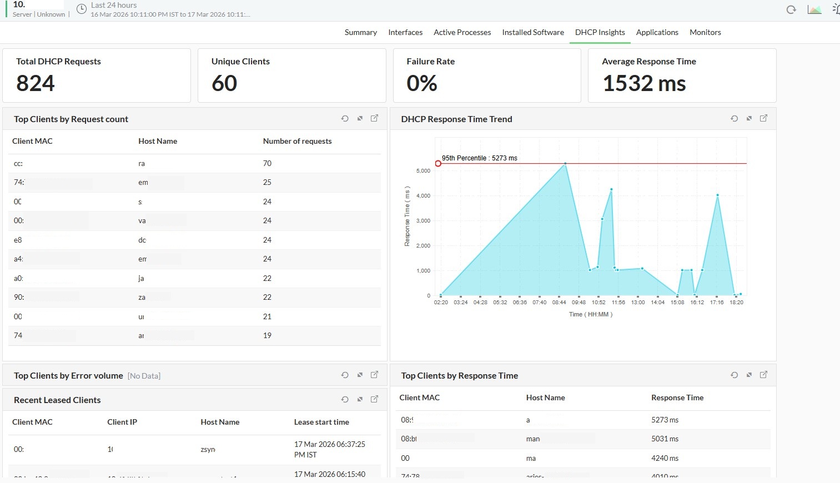Click the Failure Rate card
840x483 pixels.
tap(487, 76)
